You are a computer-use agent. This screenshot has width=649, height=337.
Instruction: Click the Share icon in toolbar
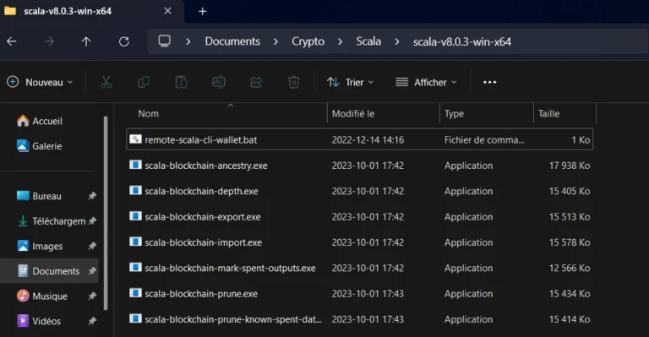[256, 82]
